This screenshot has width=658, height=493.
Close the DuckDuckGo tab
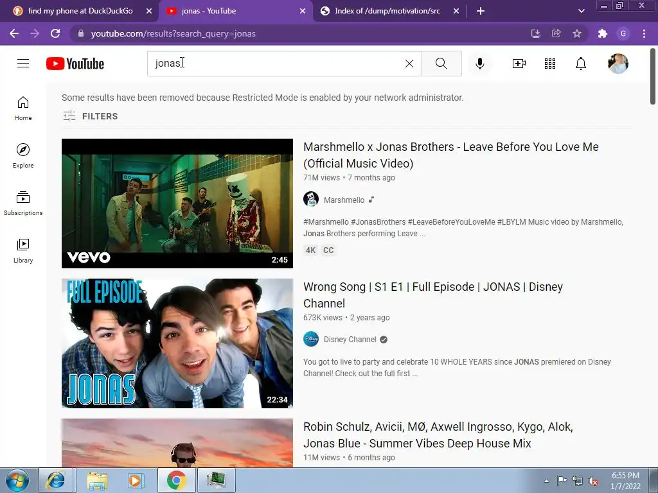pyautogui.click(x=149, y=11)
